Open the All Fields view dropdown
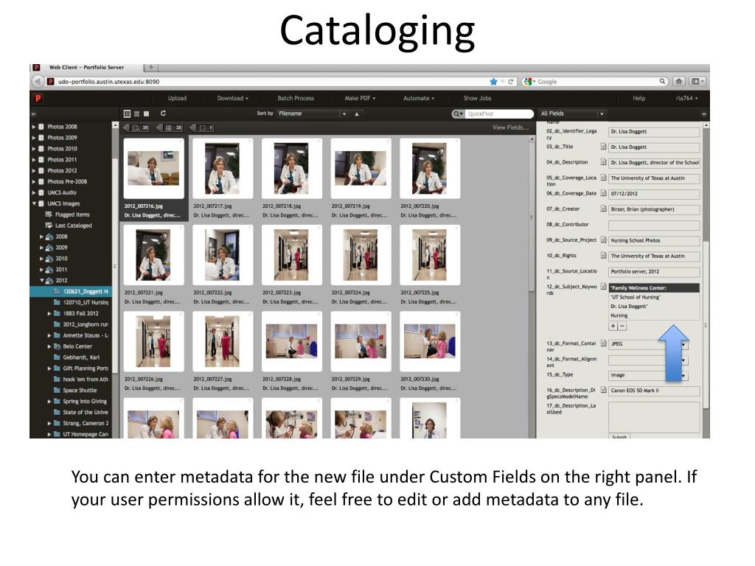This screenshot has height=566, width=755. (x=572, y=113)
